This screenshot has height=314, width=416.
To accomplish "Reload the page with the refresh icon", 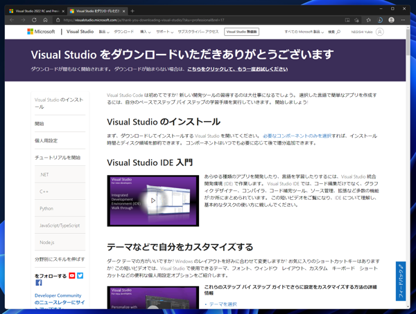I will click(x=34, y=20).
